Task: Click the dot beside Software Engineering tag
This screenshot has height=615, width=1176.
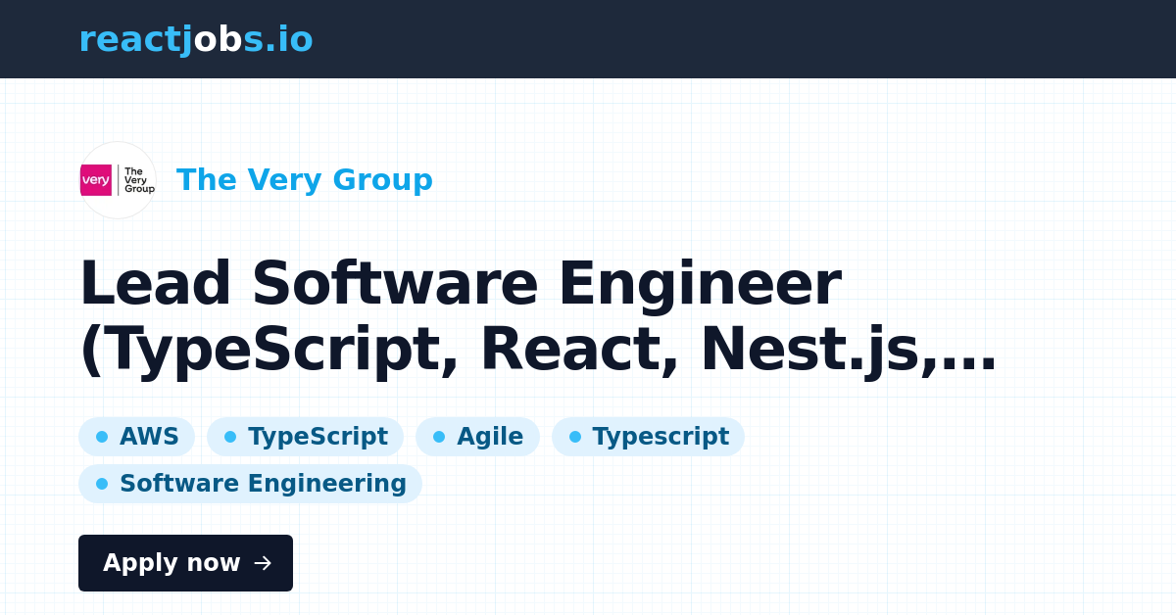Action: [102, 483]
